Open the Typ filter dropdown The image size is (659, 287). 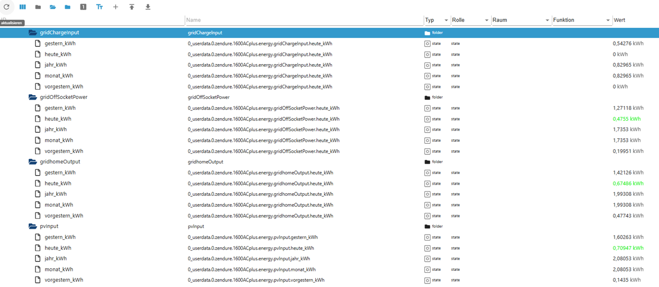[437, 20]
